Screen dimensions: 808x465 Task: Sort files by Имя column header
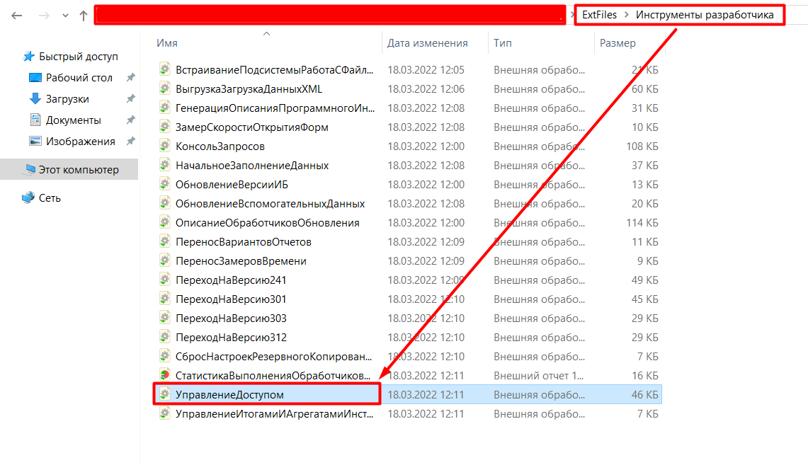pyautogui.click(x=167, y=43)
